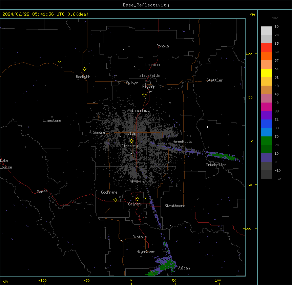The height and width of the screenshot is (285, 292).
Task: Click the yellow diamond marker inside Calgary
Action: [137, 199]
